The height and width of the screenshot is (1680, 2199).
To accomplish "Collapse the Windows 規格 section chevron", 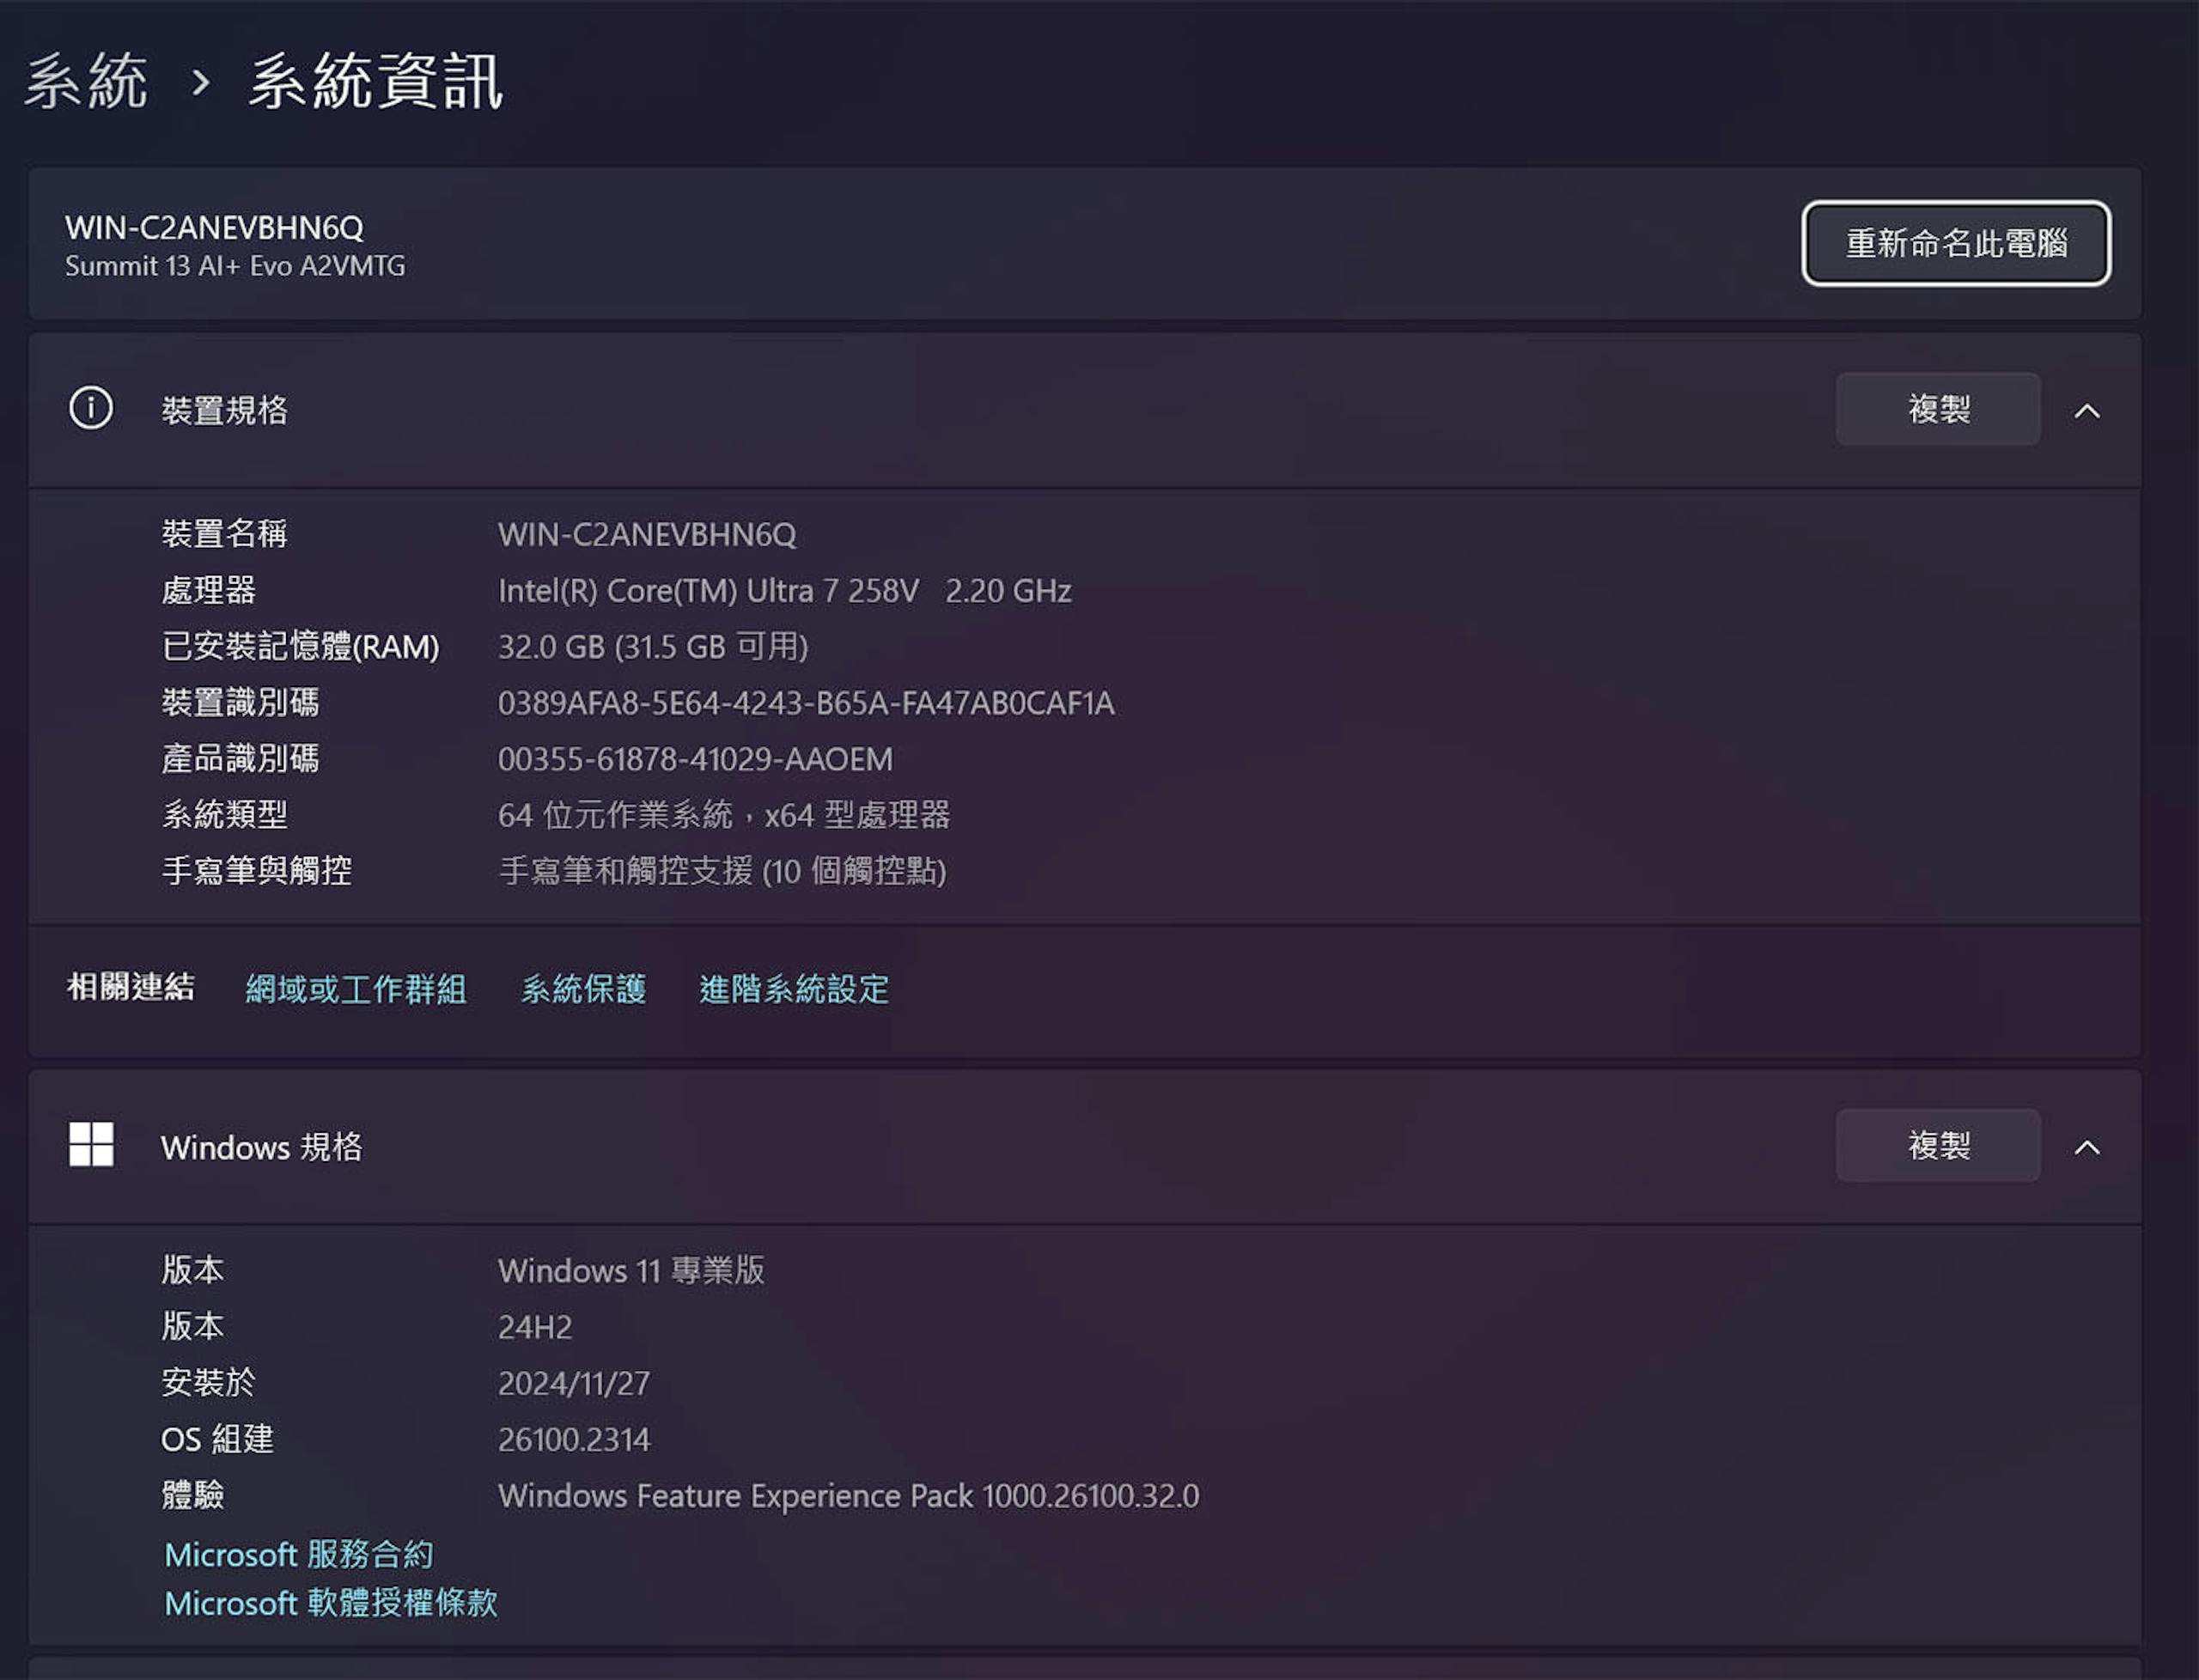I will click(x=2086, y=1147).
